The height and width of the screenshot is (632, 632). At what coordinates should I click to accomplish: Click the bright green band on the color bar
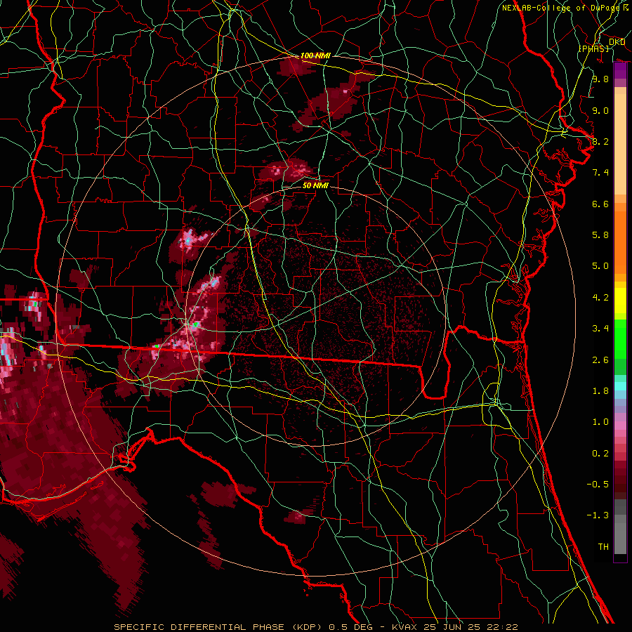[620, 338]
